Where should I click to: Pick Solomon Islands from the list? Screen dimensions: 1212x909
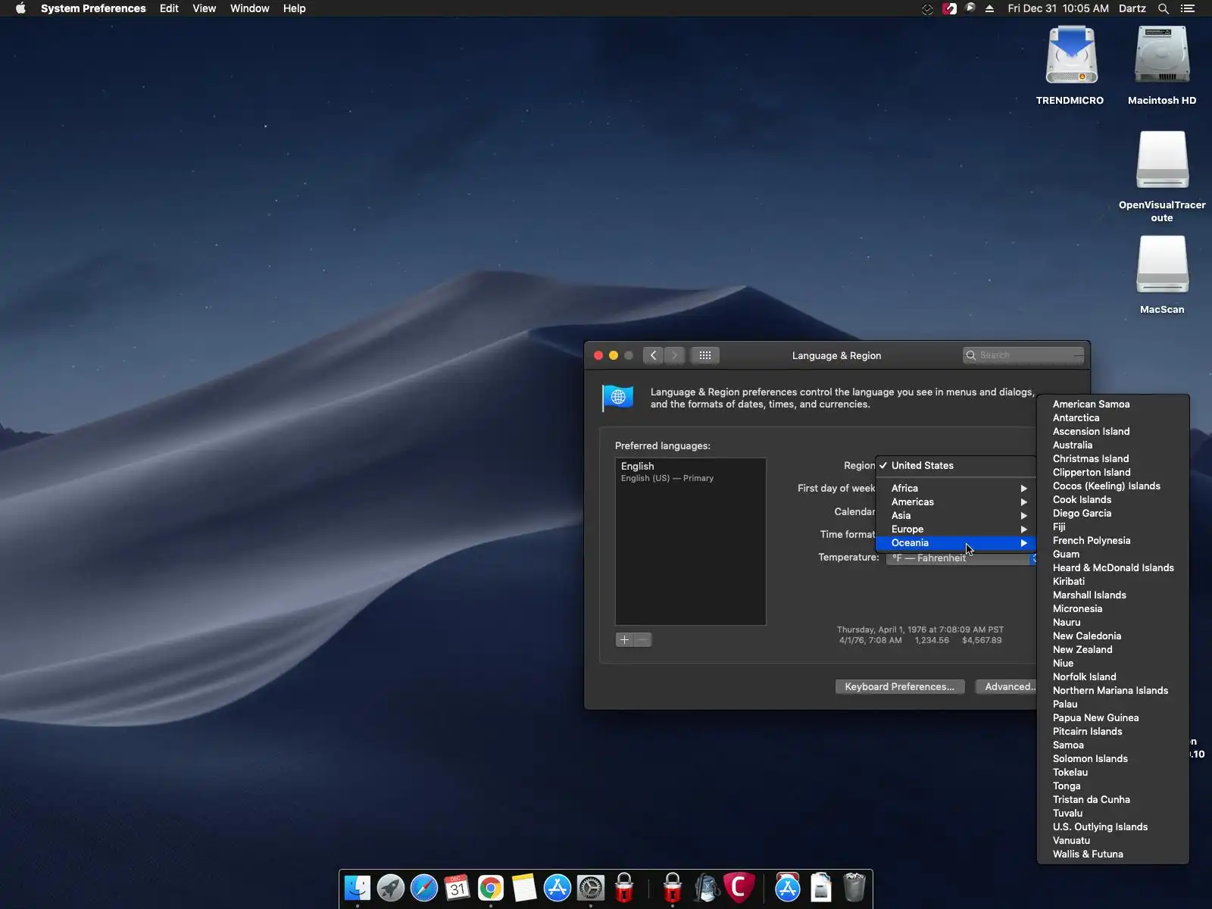pyautogui.click(x=1113, y=759)
